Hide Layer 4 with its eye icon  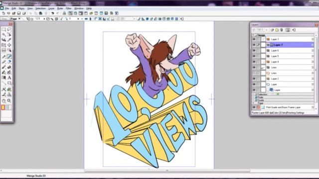[x=254, y=62]
